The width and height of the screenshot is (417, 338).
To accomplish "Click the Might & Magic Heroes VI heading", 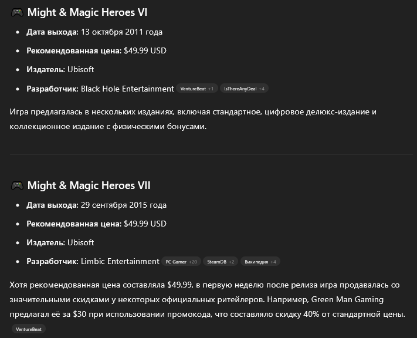I will click(x=87, y=12).
